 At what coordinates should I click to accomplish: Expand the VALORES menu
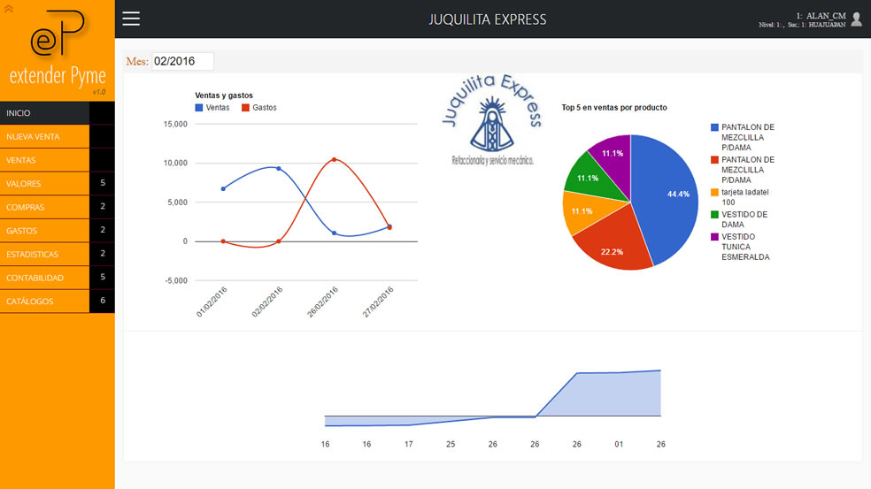(x=44, y=184)
